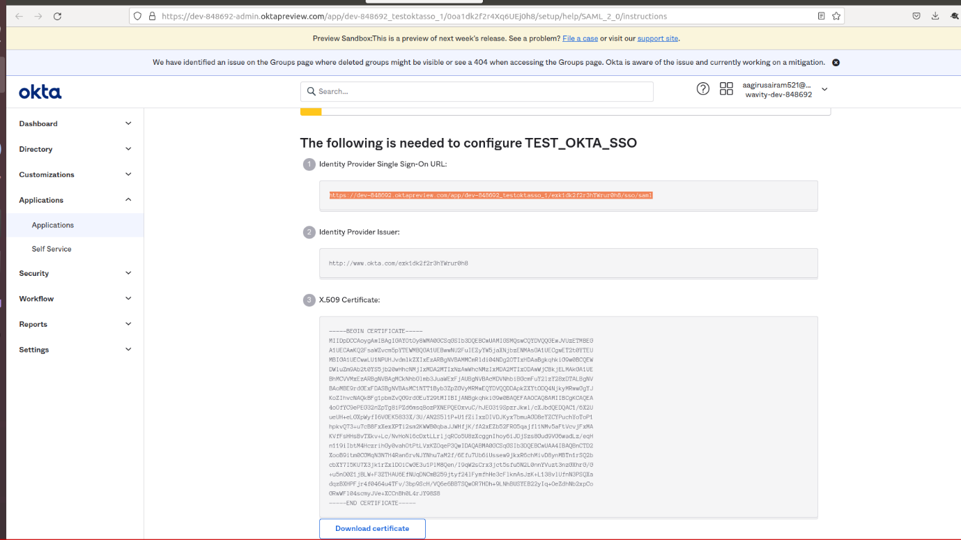Toggle reader view in address bar
Image resolution: width=961 pixels, height=540 pixels.
[822, 16]
